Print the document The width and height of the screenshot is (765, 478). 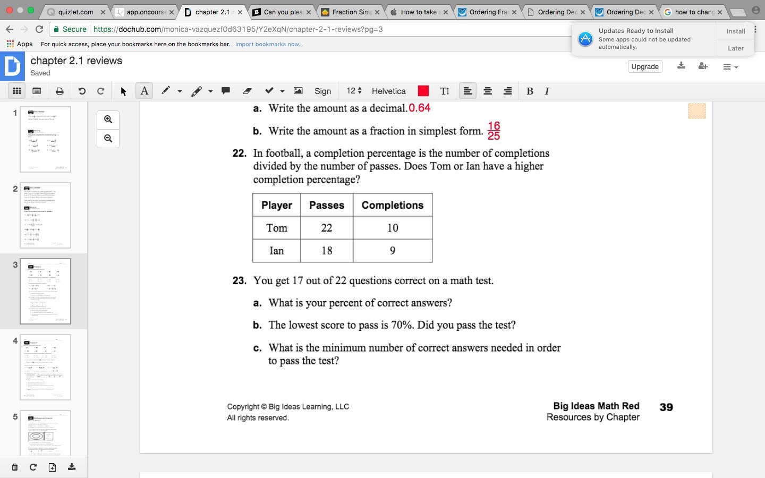pos(59,91)
